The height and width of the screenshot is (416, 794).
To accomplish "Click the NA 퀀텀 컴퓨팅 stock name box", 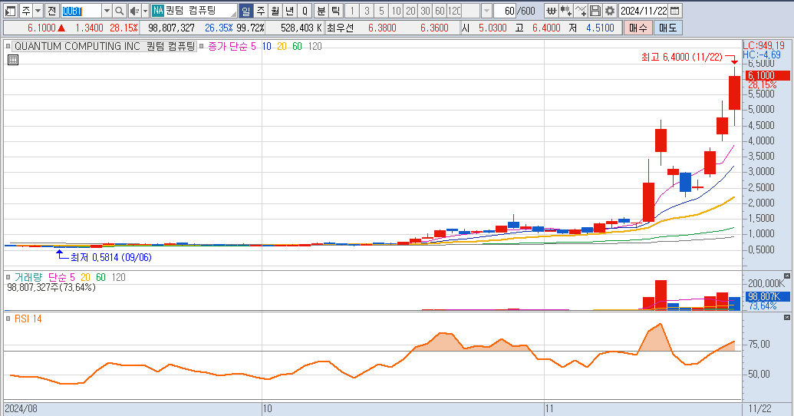I will [194, 11].
